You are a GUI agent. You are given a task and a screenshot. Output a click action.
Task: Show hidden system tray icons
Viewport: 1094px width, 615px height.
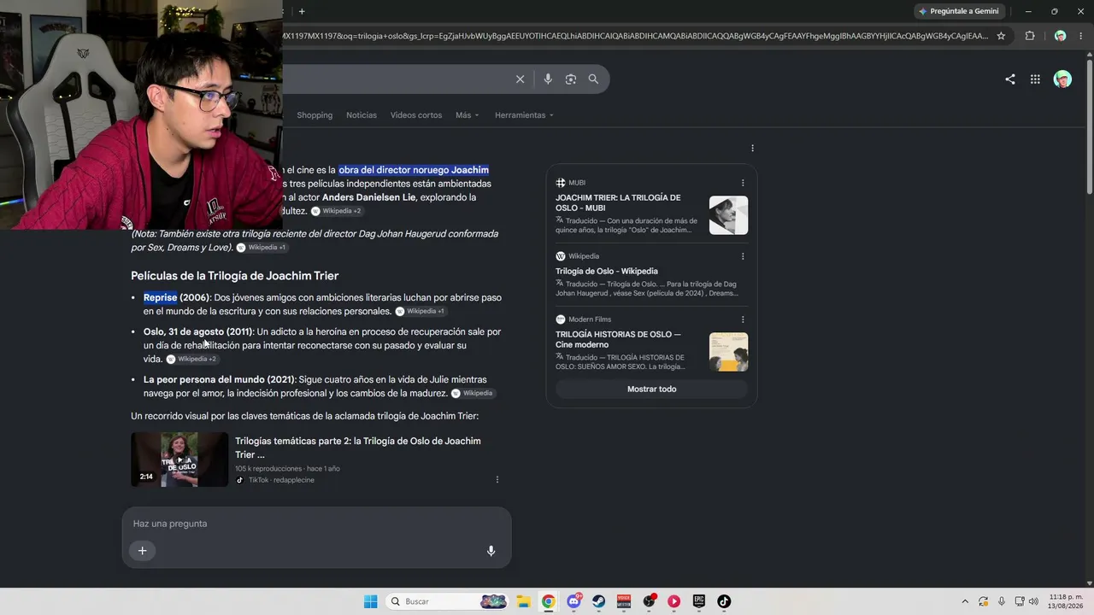(965, 601)
